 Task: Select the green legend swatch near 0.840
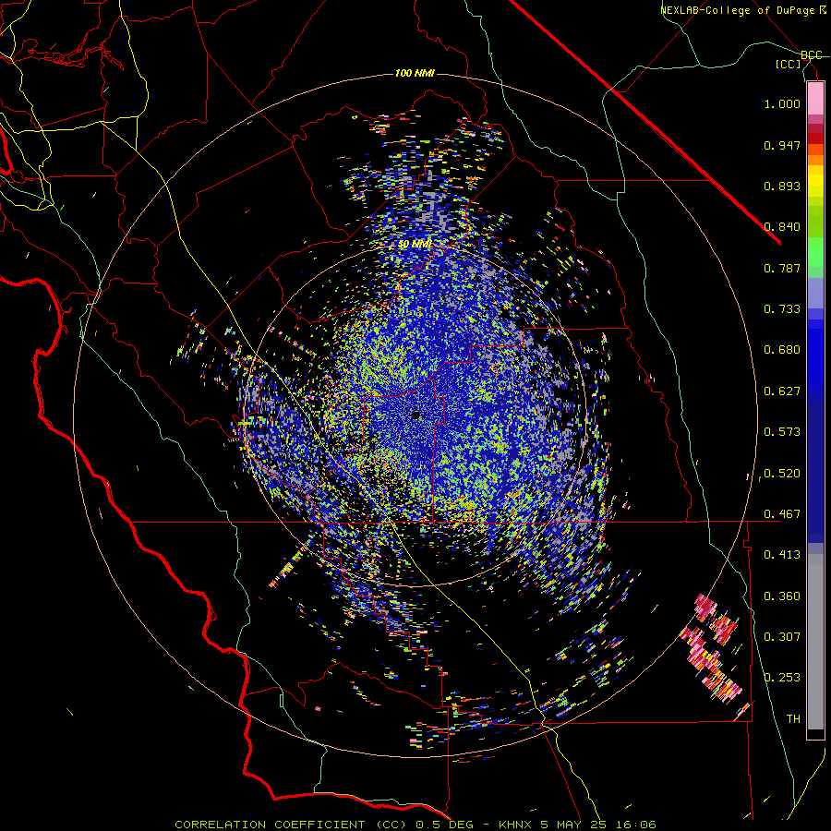(x=815, y=222)
